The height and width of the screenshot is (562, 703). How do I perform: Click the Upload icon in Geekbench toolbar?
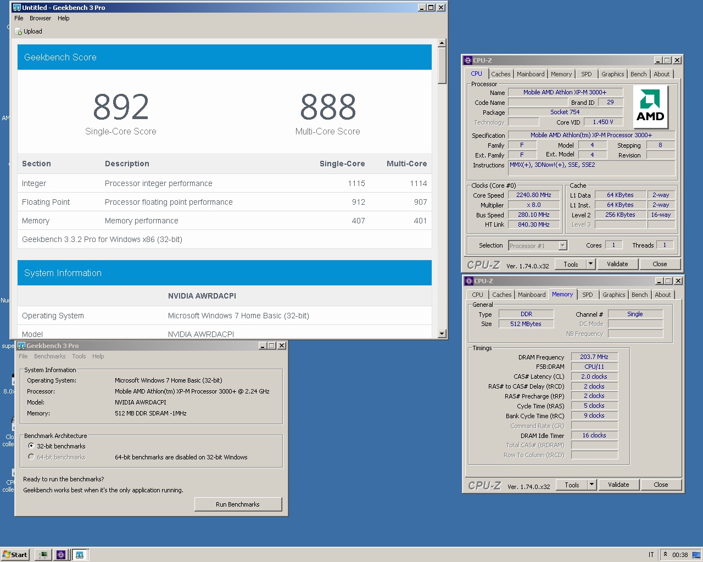(19, 31)
